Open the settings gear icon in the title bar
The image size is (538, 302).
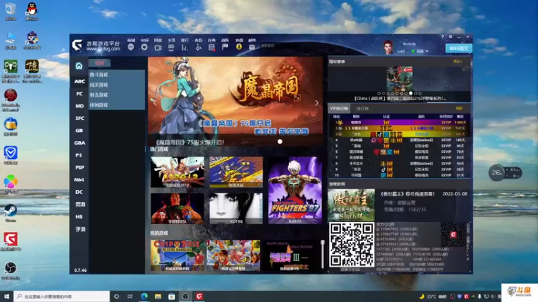451,37
